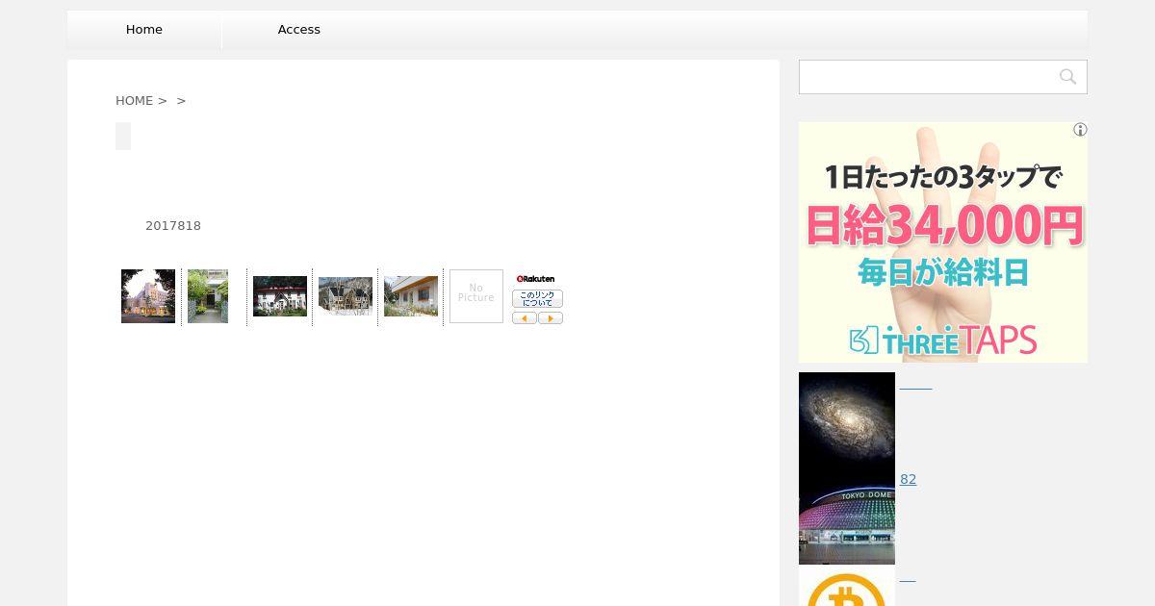Open the Bitcoin coin sidebar thumbnail
This screenshot has height=606, width=1155.
(x=847, y=586)
